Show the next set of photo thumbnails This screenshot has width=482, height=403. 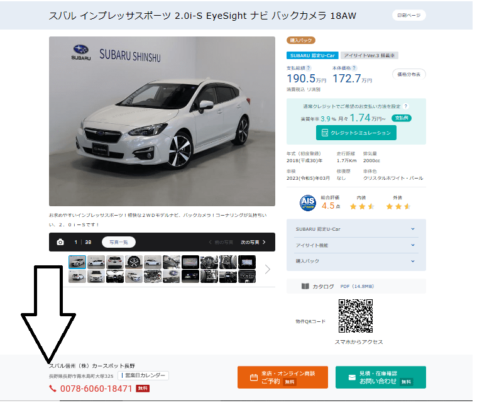268,270
